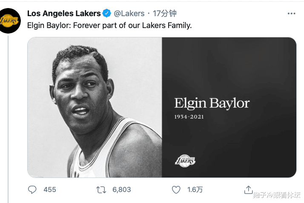The width and height of the screenshot is (304, 203).
Task: Open the Lakers profile avatar
Action: point(9,20)
